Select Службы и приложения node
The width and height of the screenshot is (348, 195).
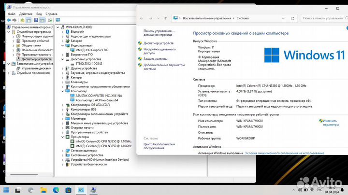tap(33, 73)
